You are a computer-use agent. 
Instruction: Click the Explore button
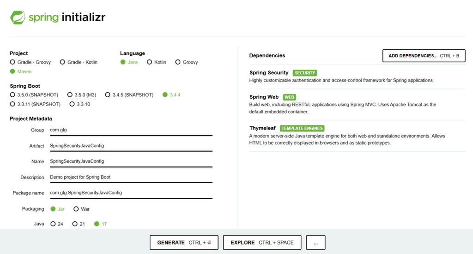point(262,242)
